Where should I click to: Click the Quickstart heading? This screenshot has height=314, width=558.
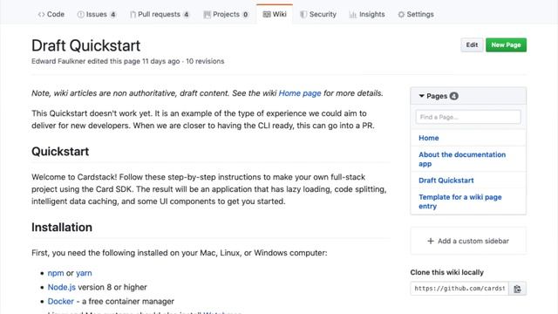click(x=60, y=152)
